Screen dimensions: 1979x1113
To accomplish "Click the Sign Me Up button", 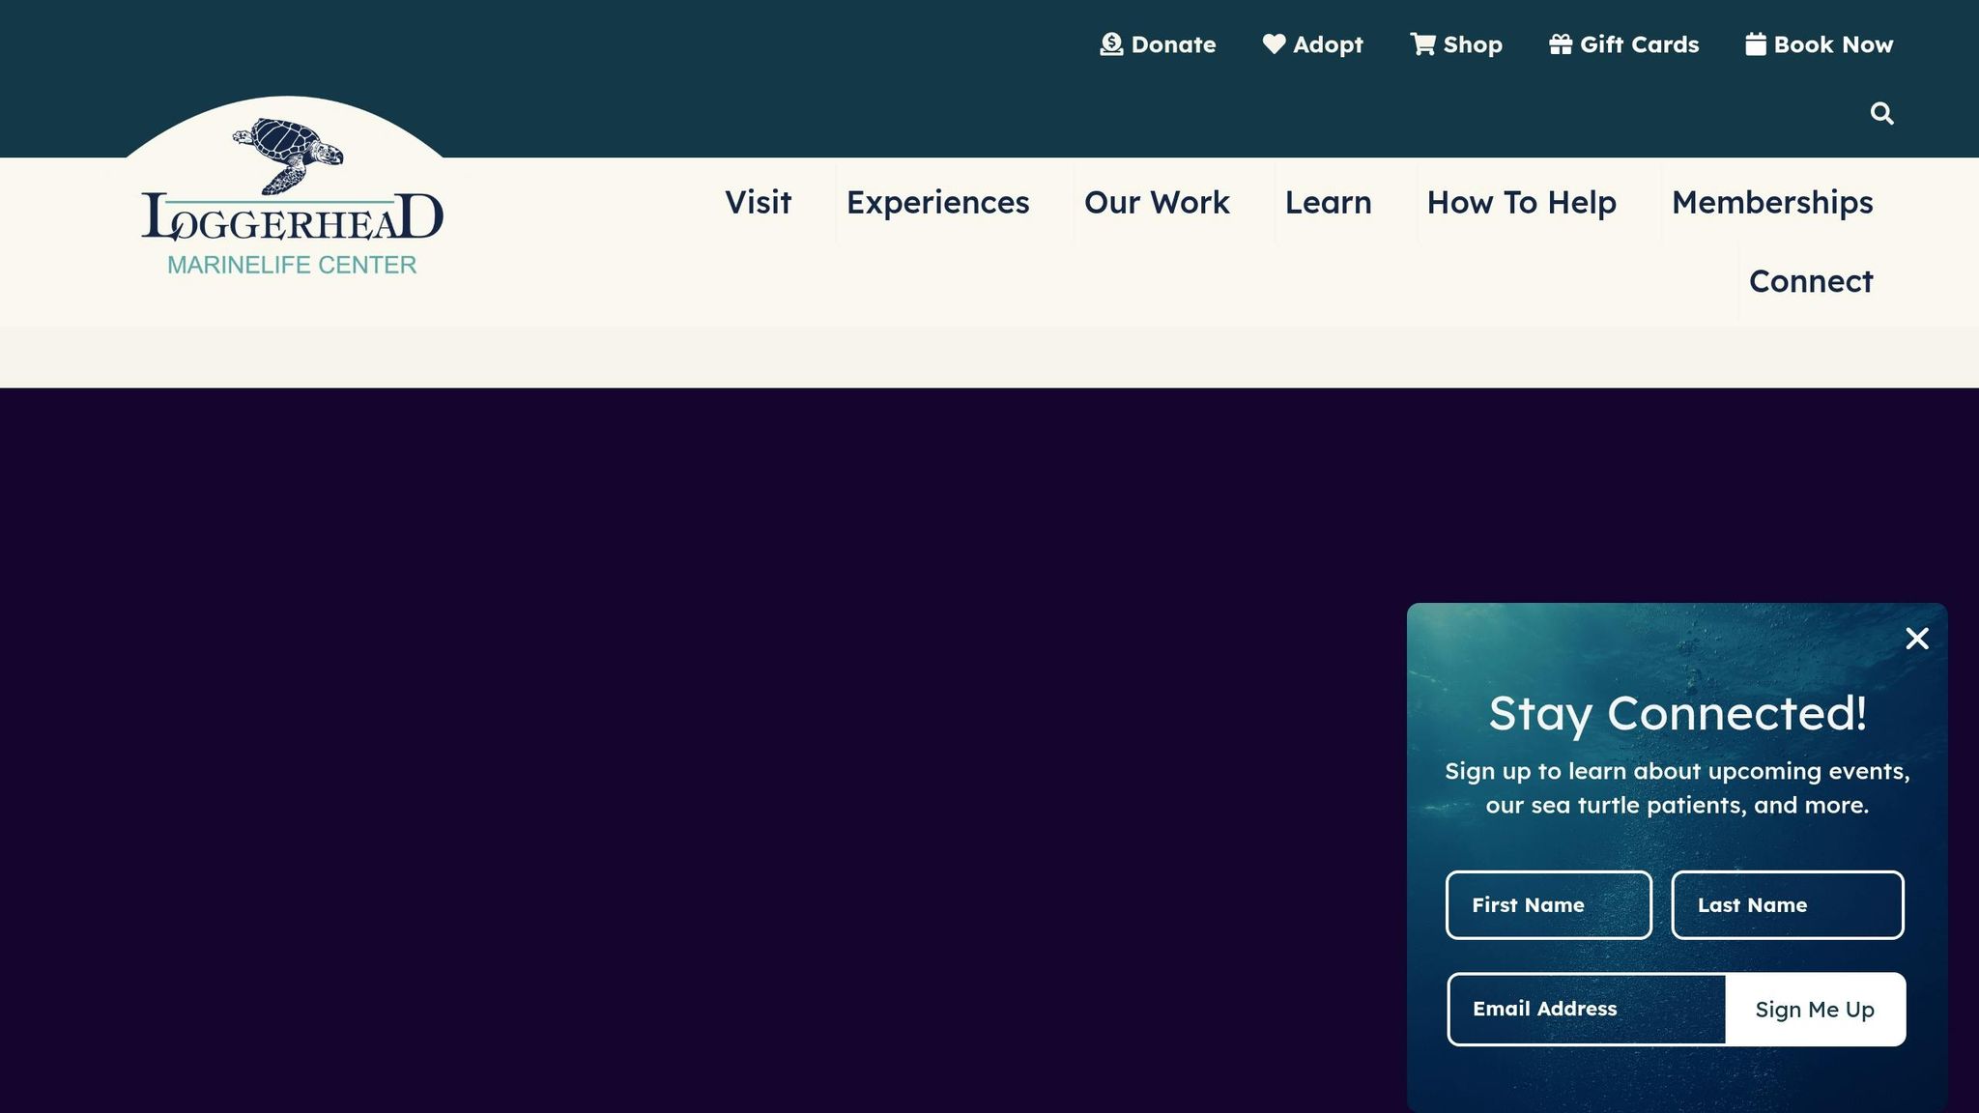I will coord(1815,1010).
